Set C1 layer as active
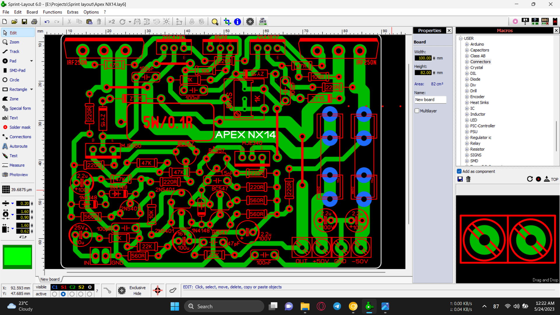This screenshot has height=315, width=560. tap(55, 294)
